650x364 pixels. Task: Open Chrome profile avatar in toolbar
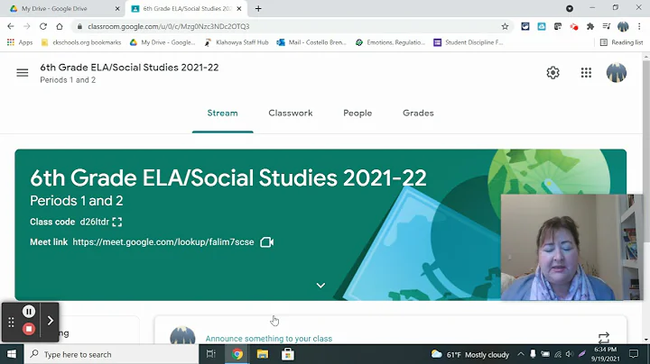click(x=623, y=26)
